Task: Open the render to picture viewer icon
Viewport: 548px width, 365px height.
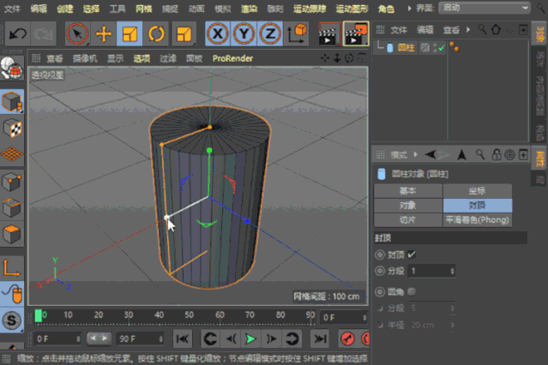Action: (x=356, y=34)
